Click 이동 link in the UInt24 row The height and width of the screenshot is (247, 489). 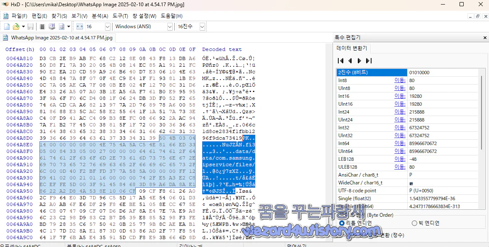(400, 120)
